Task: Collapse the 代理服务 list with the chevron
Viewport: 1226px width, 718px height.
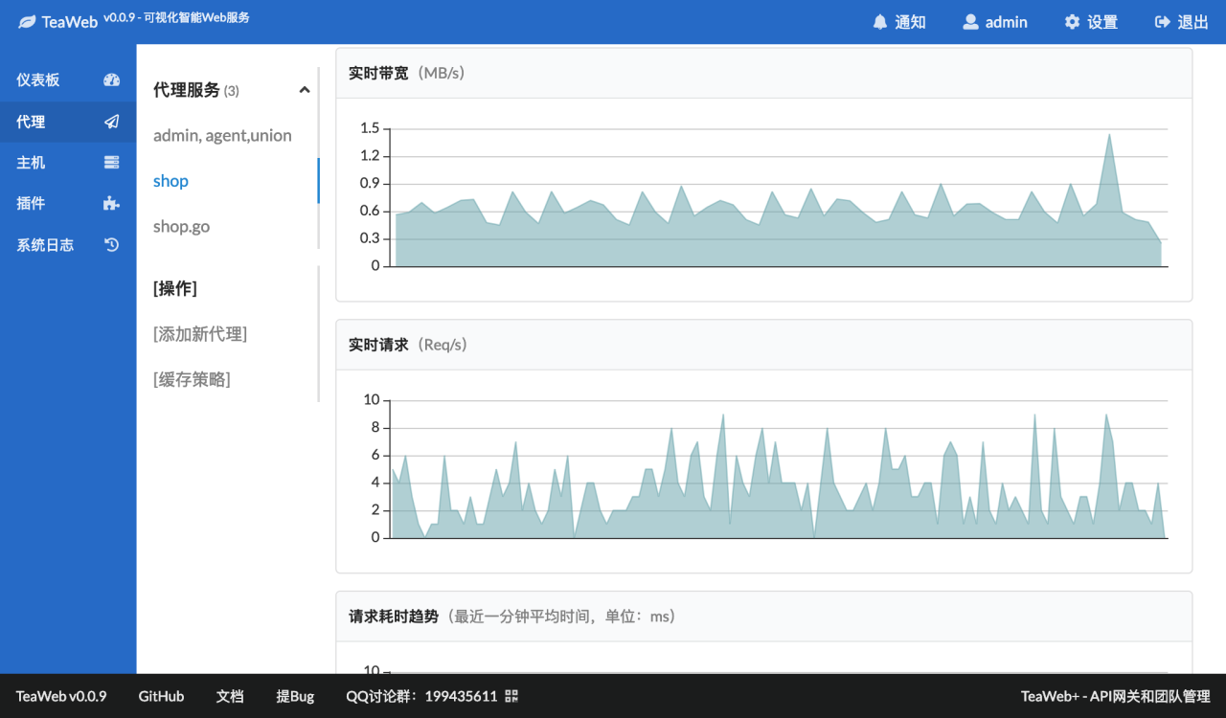Action: click(304, 89)
